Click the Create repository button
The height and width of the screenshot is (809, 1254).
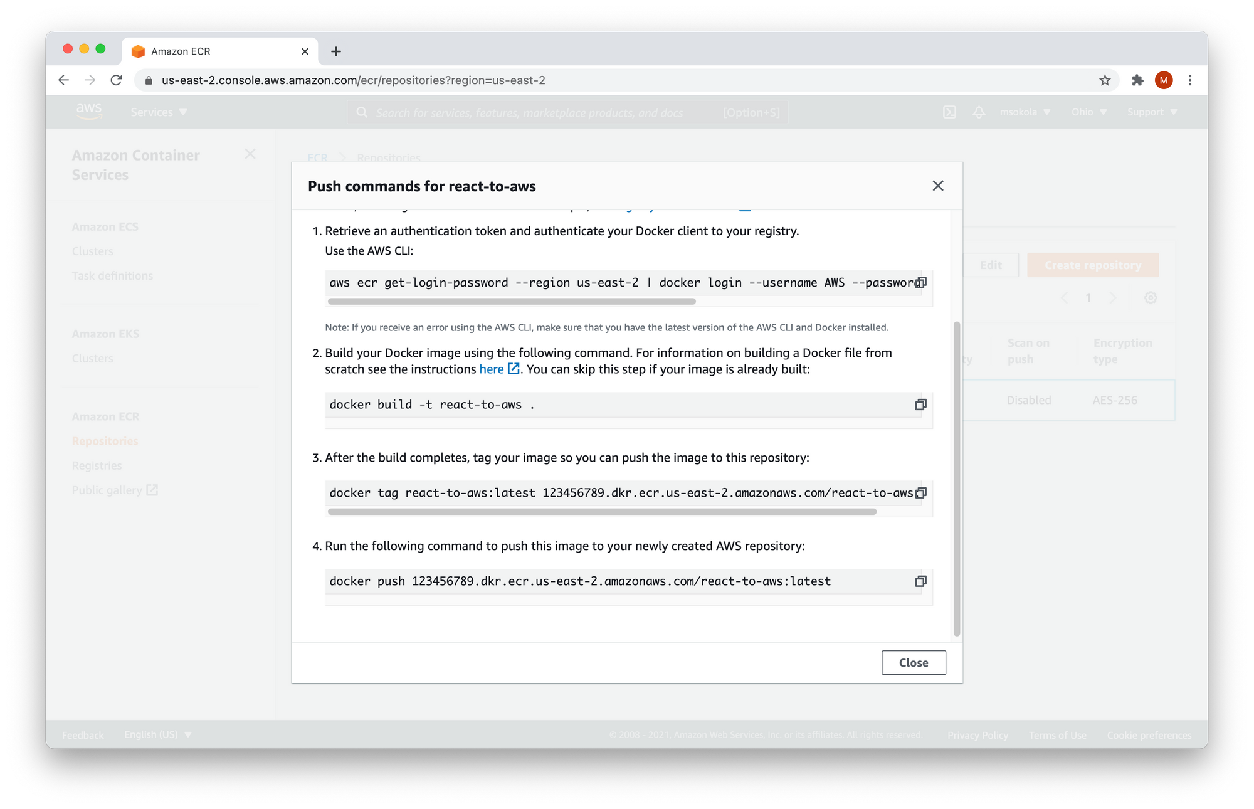point(1093,265)
